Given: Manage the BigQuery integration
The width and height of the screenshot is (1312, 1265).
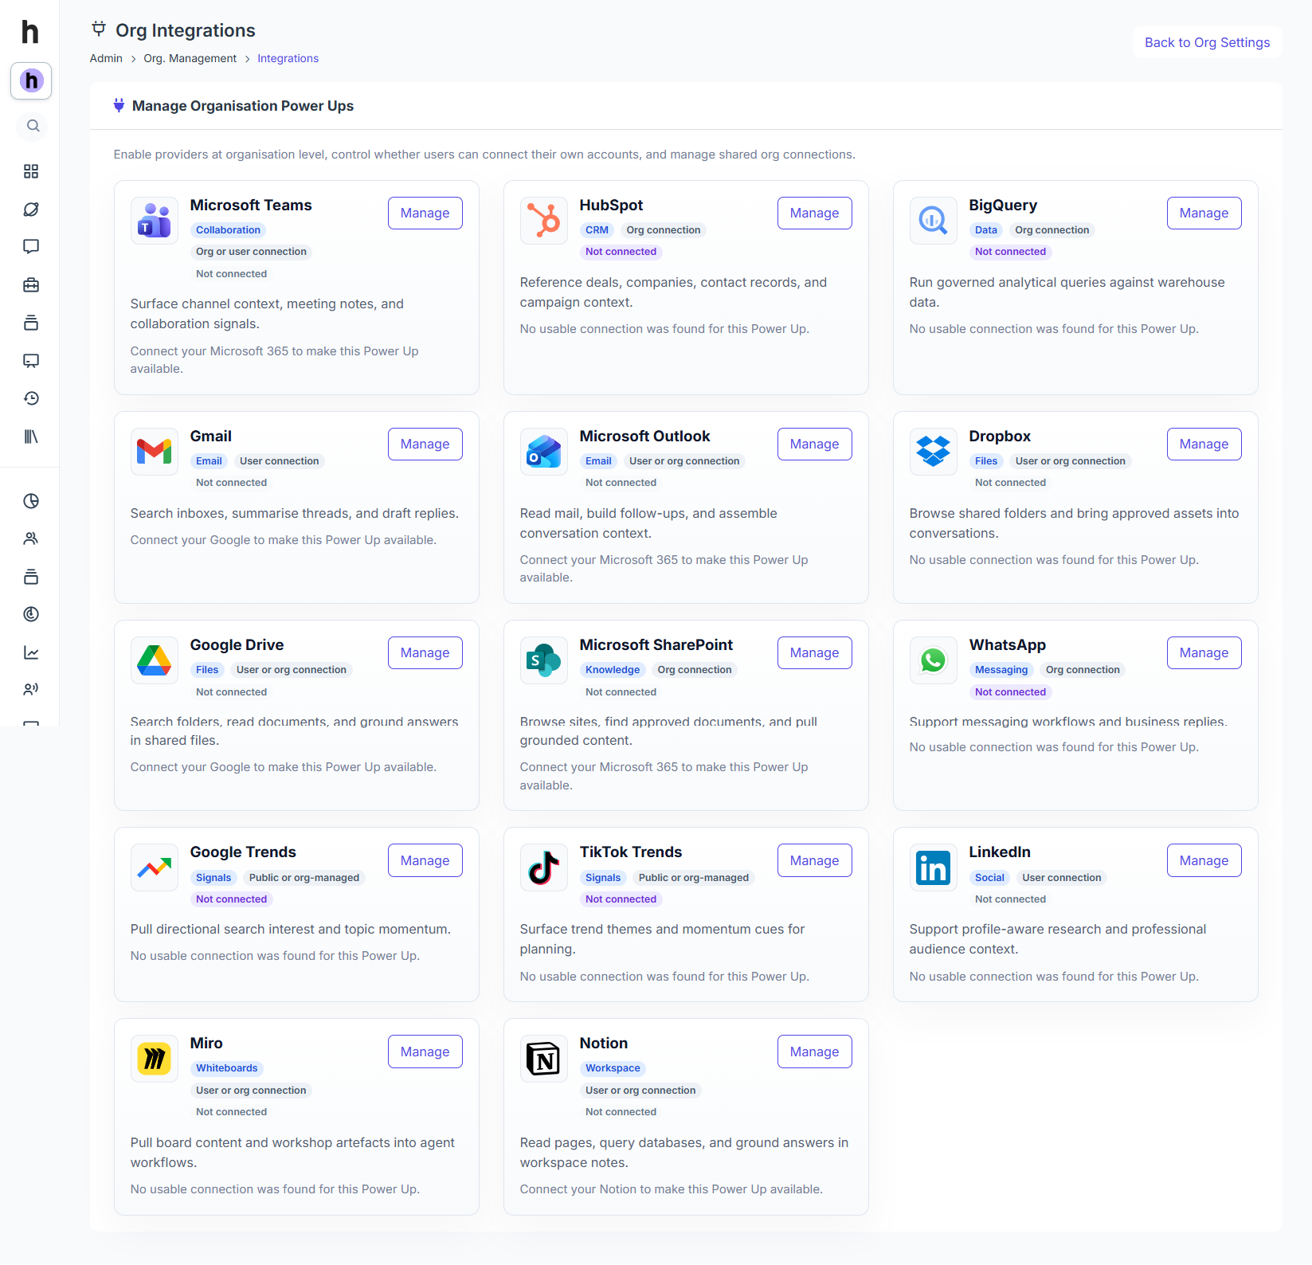Looking at the screenshot, I should pos(1204,213).
